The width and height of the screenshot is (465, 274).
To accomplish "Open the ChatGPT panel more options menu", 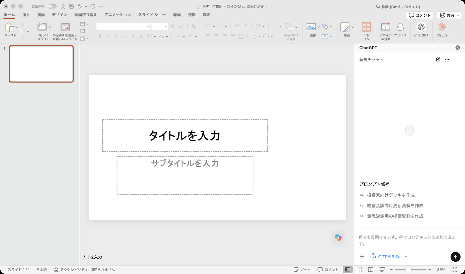I will (447, 59).
